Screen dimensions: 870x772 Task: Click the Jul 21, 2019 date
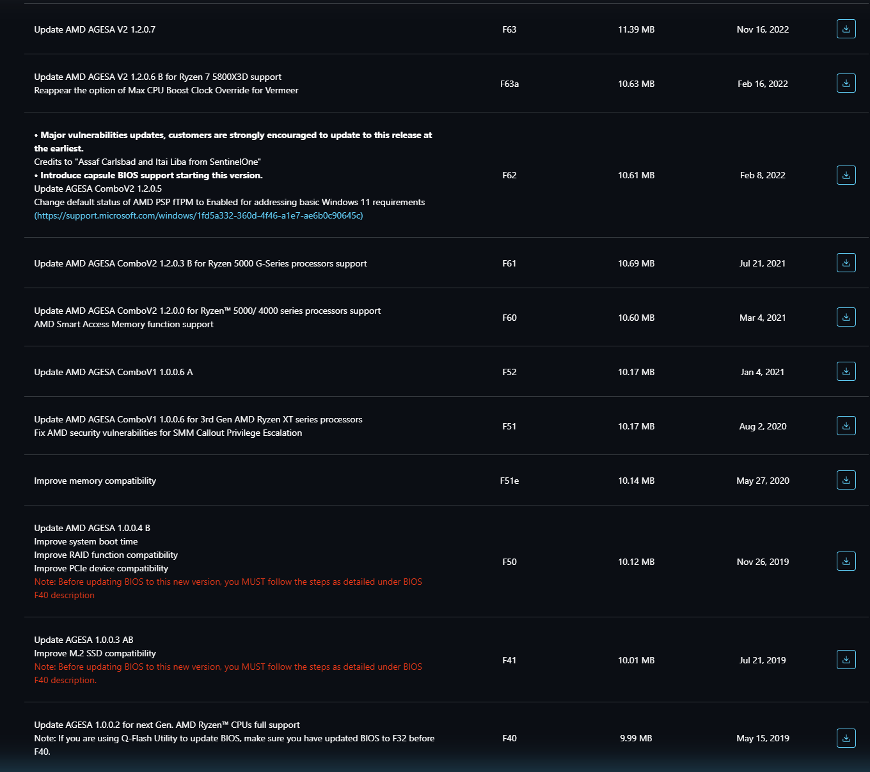pyautogui.click(x=763, y=660)
